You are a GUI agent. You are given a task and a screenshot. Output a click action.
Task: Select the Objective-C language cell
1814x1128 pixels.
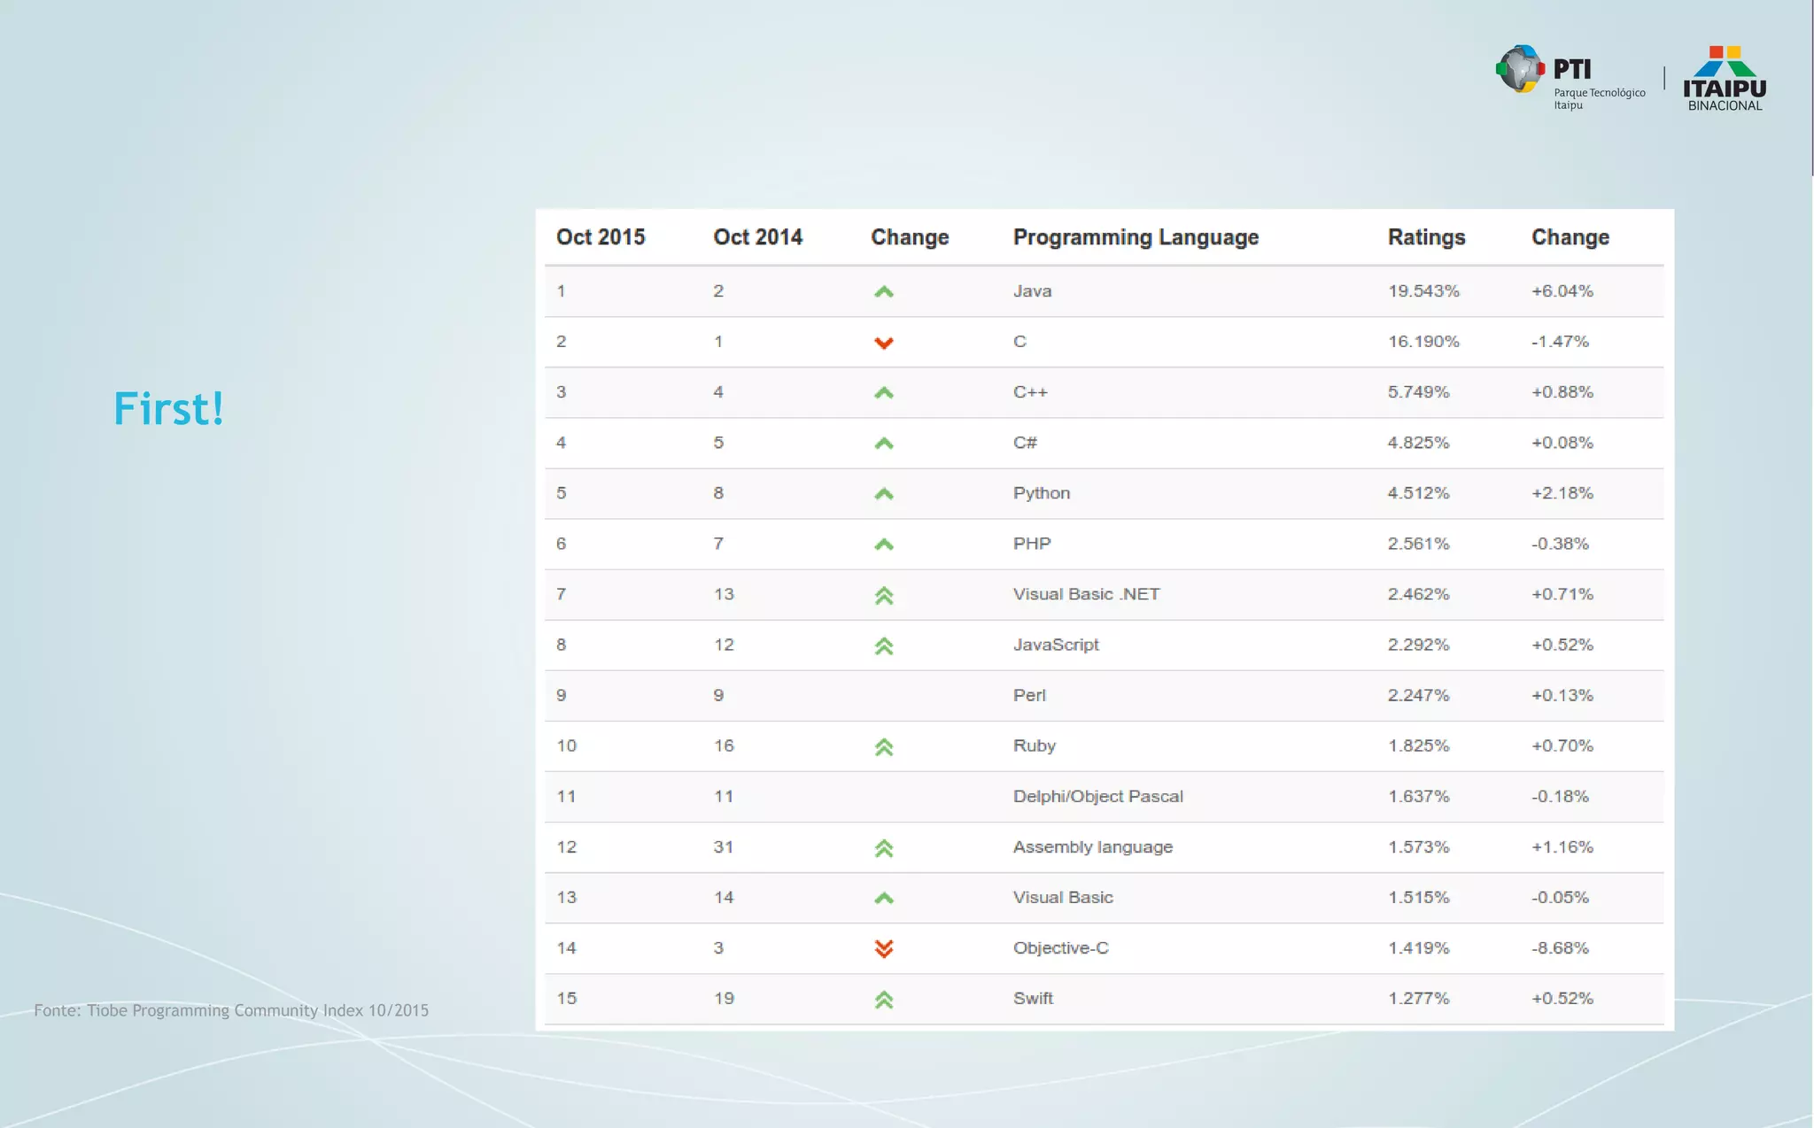(x=1061, y=947)
